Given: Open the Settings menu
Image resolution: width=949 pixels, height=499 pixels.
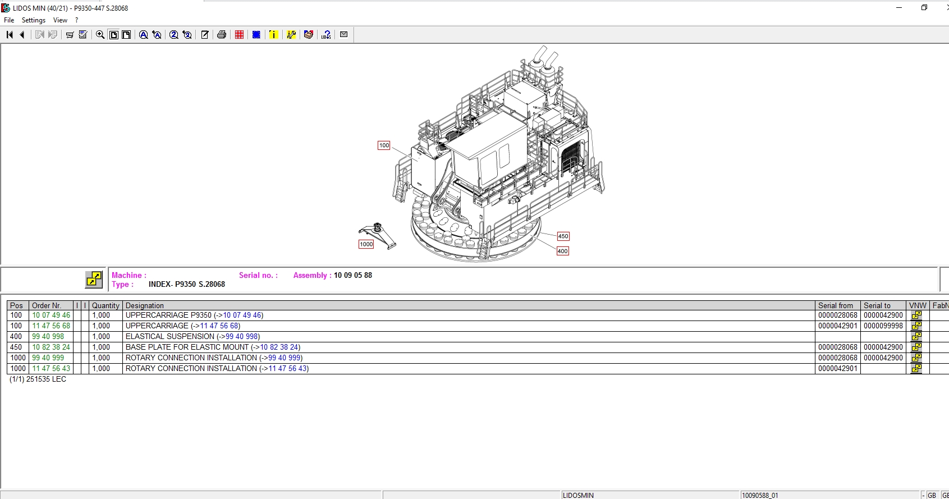Looking at the screenshot, I should (34, 20).
